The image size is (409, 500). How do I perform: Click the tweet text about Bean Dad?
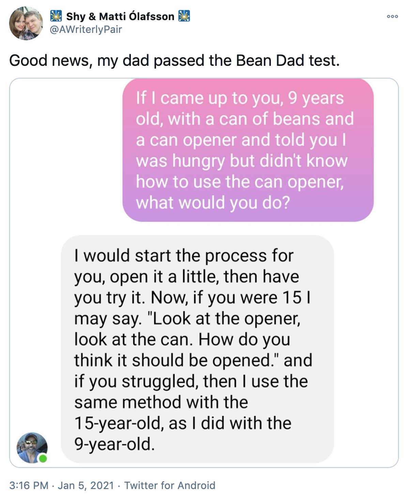[x=175, y=61]
